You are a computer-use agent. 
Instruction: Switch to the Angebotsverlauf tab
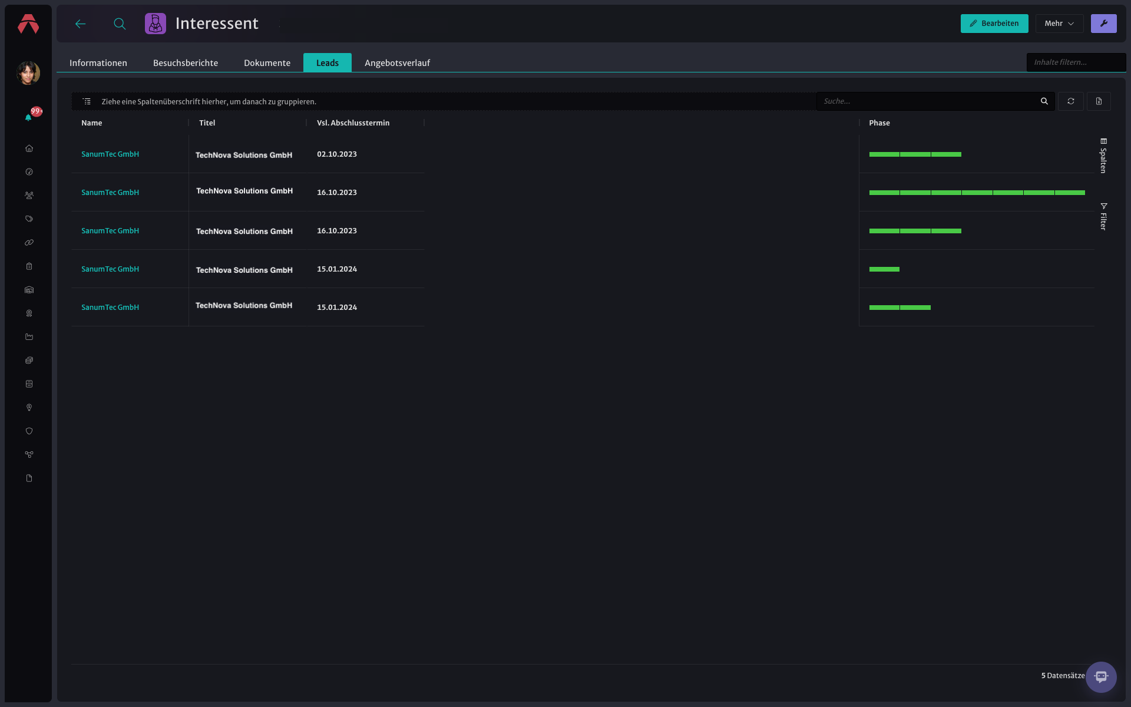397,62
